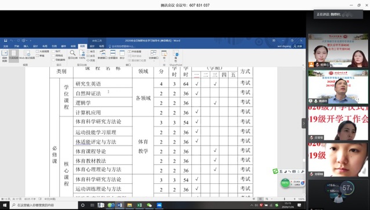
Task: Click the Share button in Word
Action: coord(298,46)
